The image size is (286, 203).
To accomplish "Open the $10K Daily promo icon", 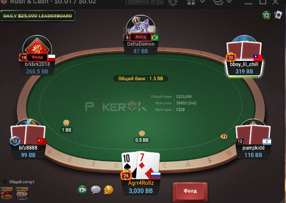I will [7, 194].
